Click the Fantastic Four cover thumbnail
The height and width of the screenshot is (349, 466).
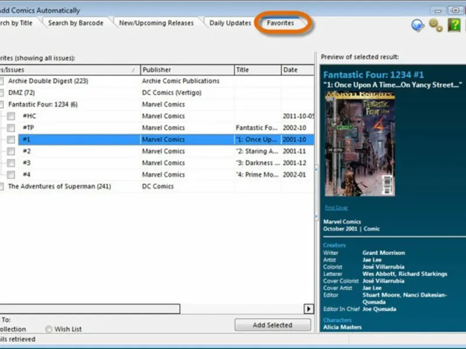pyautogui.click(x=359, y=144)
